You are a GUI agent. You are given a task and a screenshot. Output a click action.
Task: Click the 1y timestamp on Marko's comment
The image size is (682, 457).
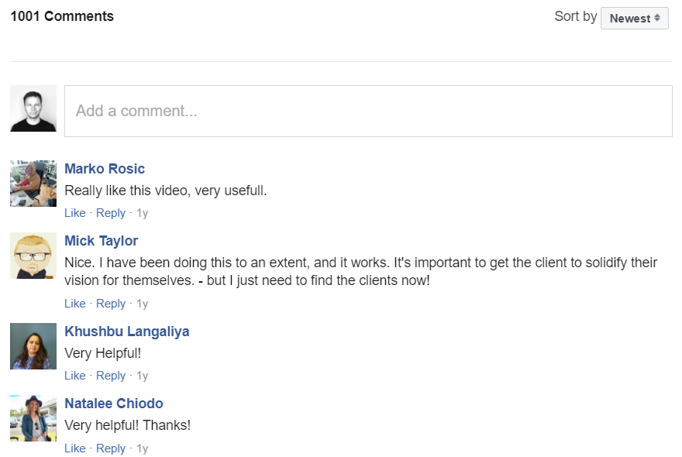[143, 213]
